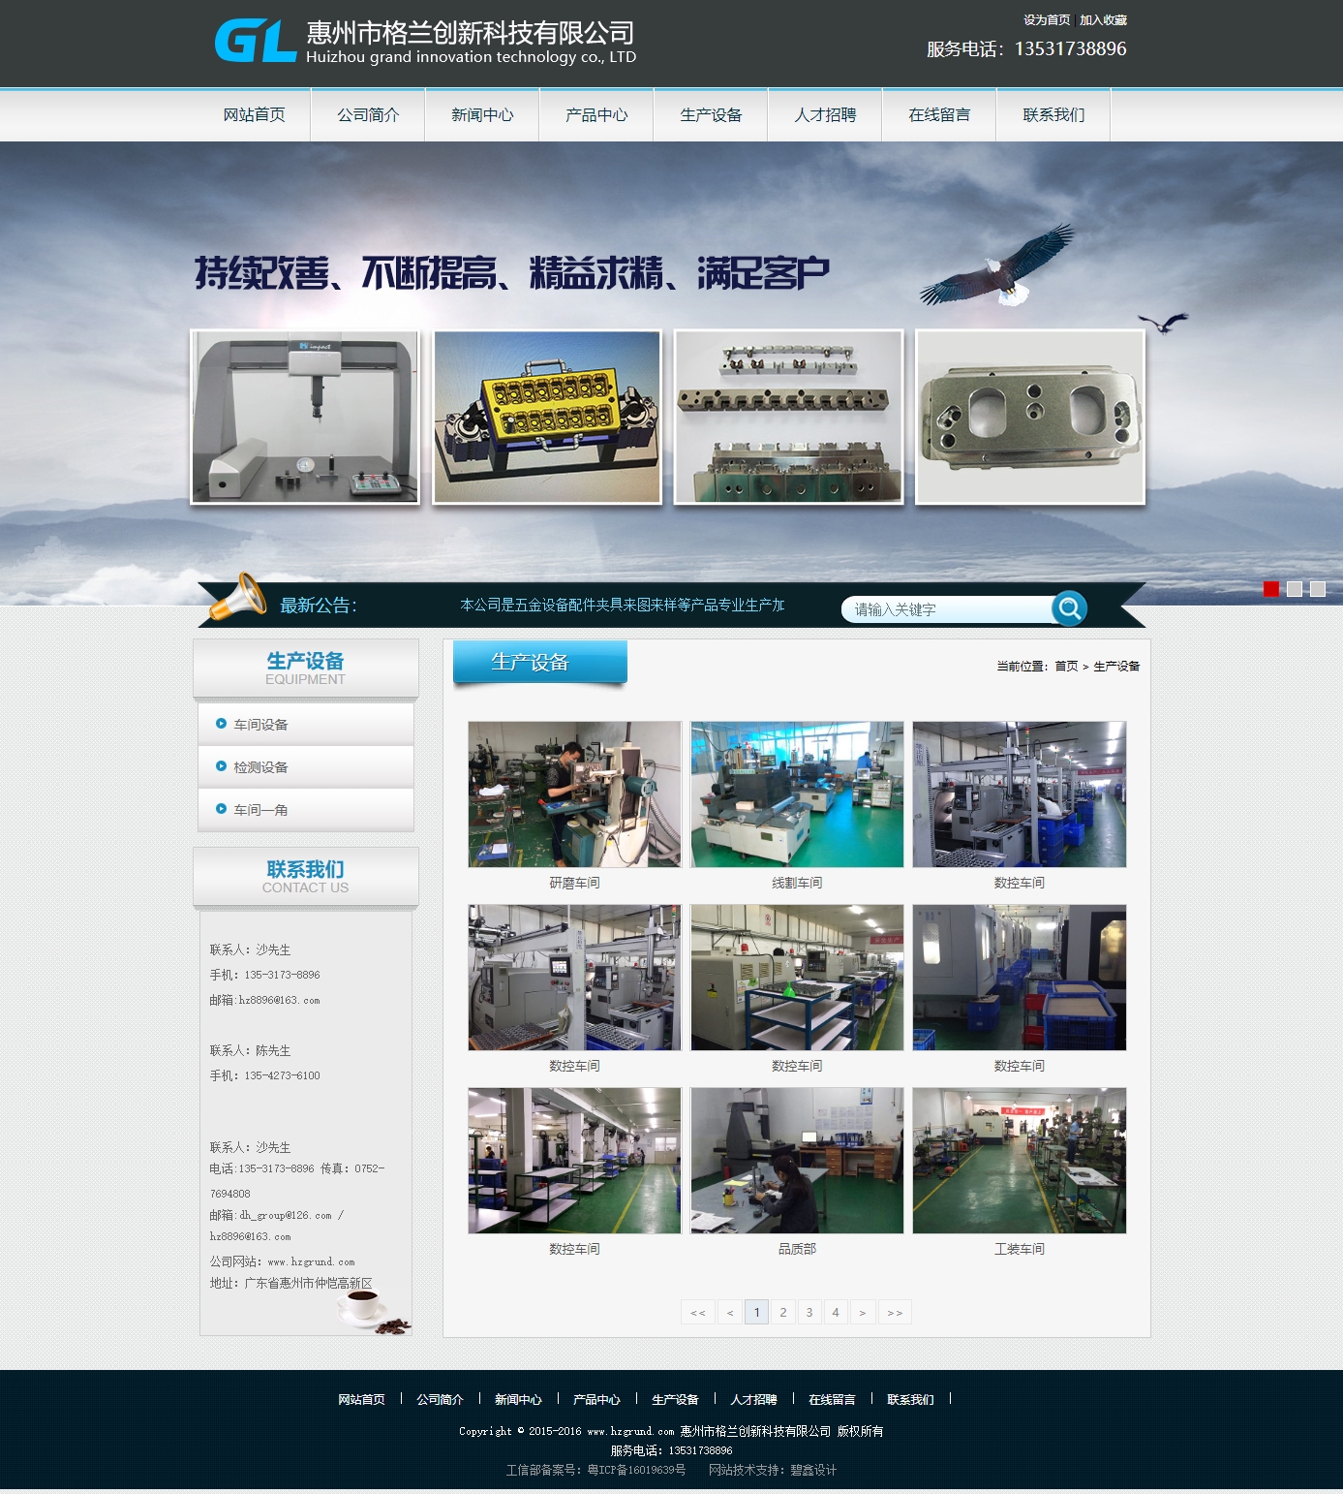1343x1494 pixels.
Task: Click 加入收藏 link in header
Action: 1103,20
